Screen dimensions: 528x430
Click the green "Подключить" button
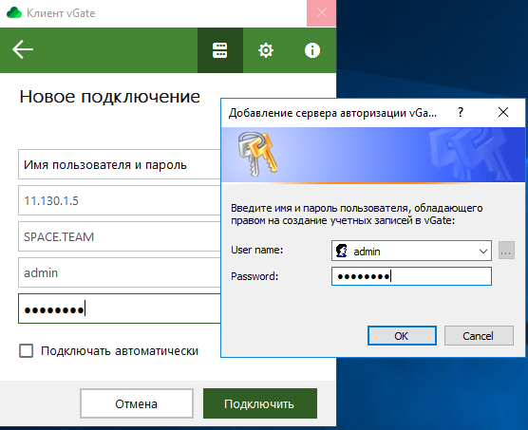[x=260, y=403]
